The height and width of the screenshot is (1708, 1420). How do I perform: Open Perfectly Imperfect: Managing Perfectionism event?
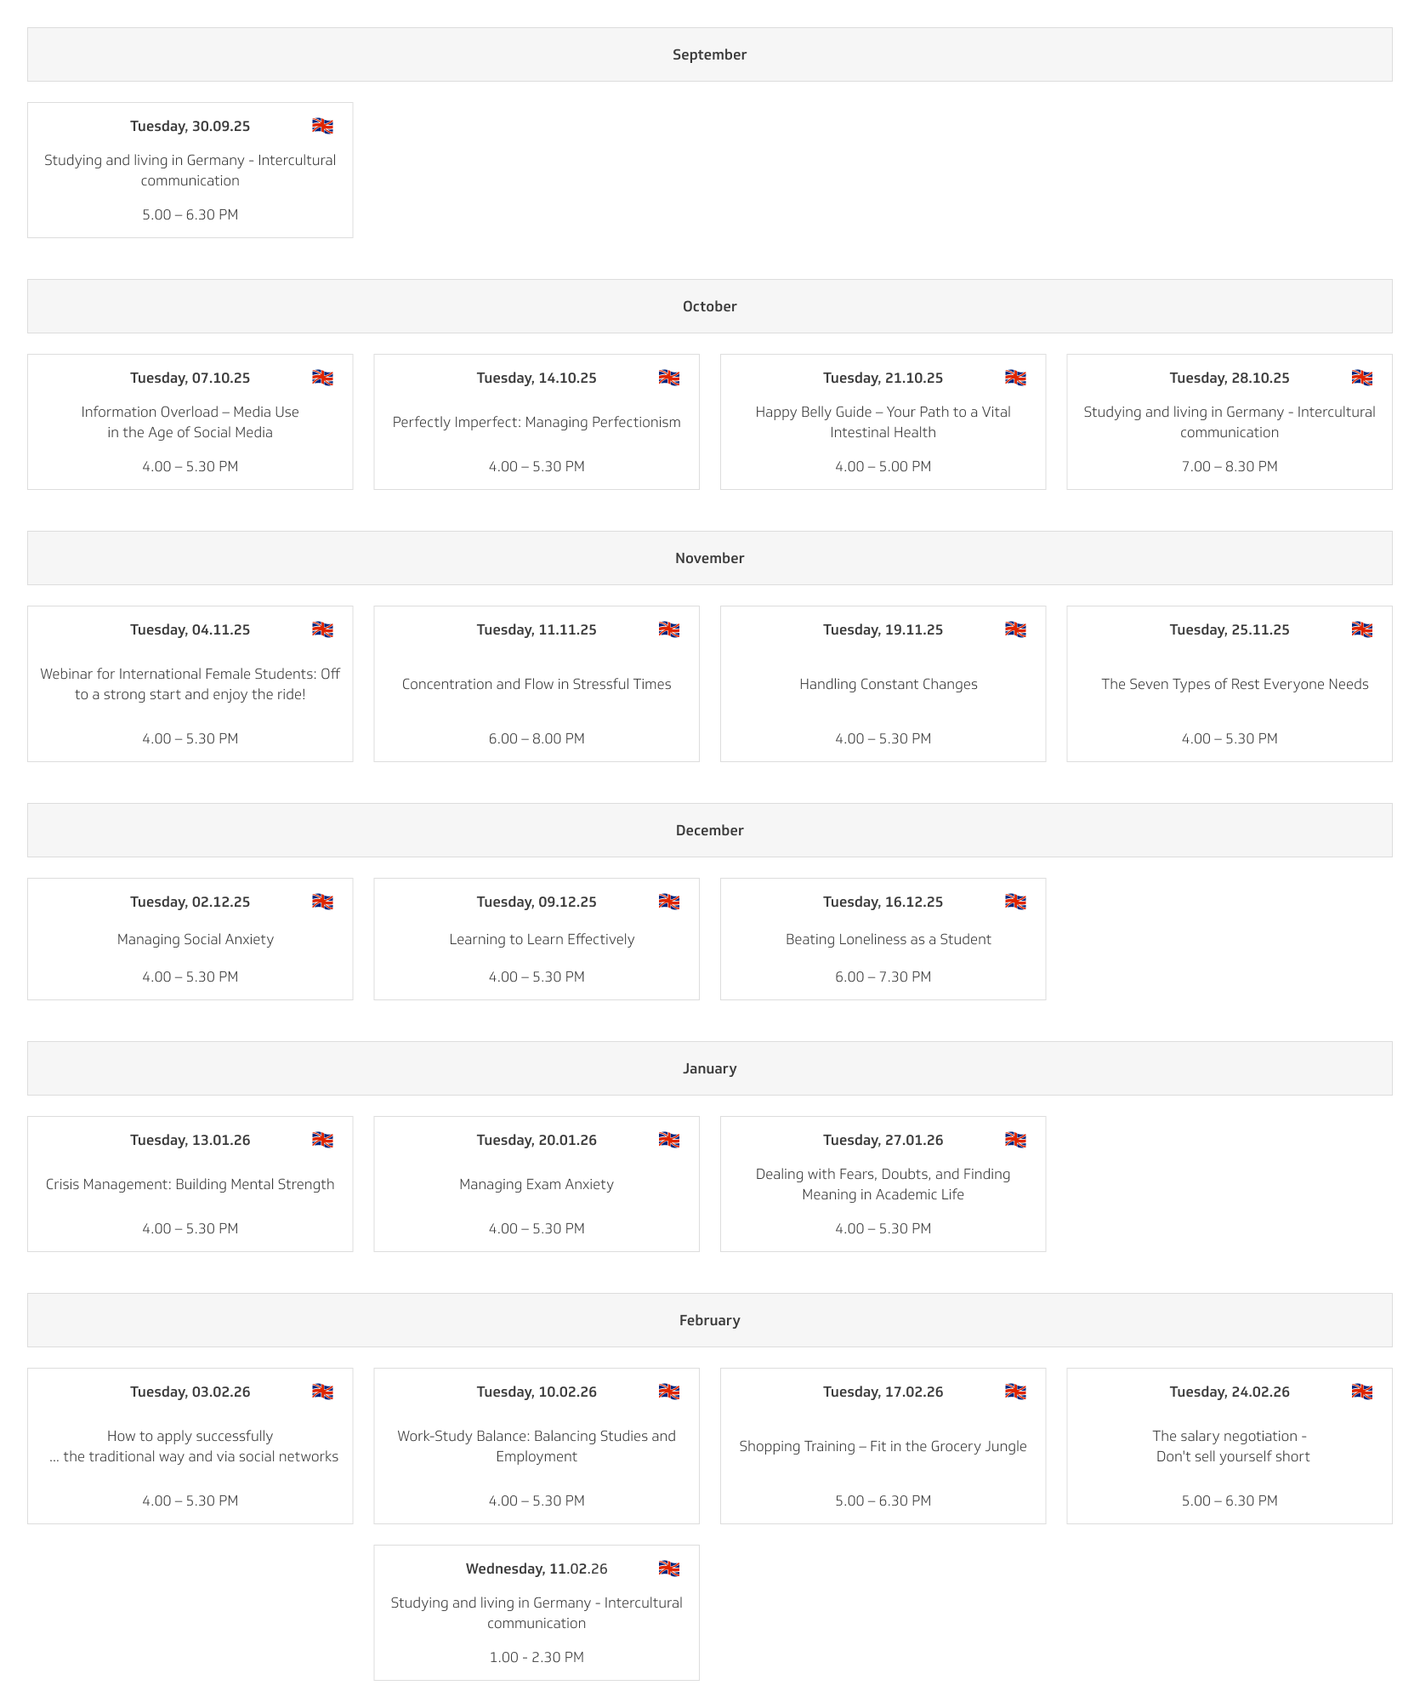[537, 422]
